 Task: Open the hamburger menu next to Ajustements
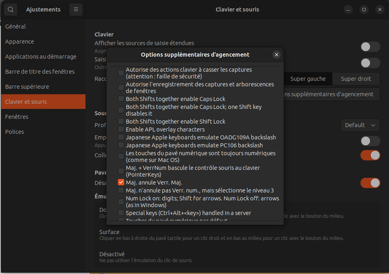coord(76,10)
